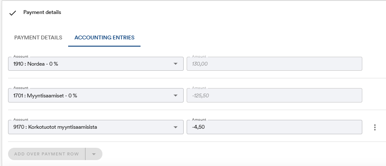The width and height of the screenshot is (386, 166).
Task: Select the 9170 : Korkotuotot myyntisaamisista field
Action: pyautogui.click(x=96, y=127)
